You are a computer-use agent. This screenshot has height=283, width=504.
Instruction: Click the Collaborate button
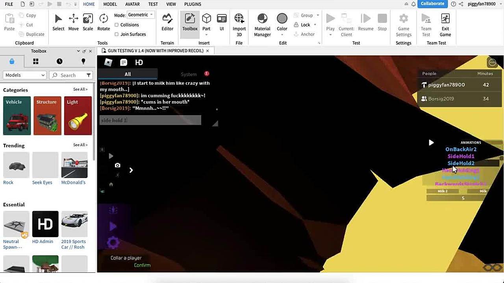coord(432,4)
